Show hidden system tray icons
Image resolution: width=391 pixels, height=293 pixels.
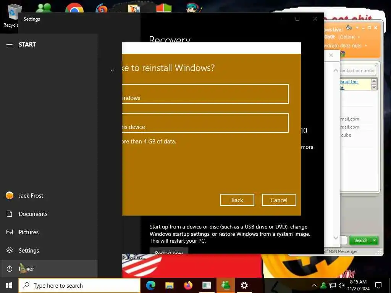[314, 285]
